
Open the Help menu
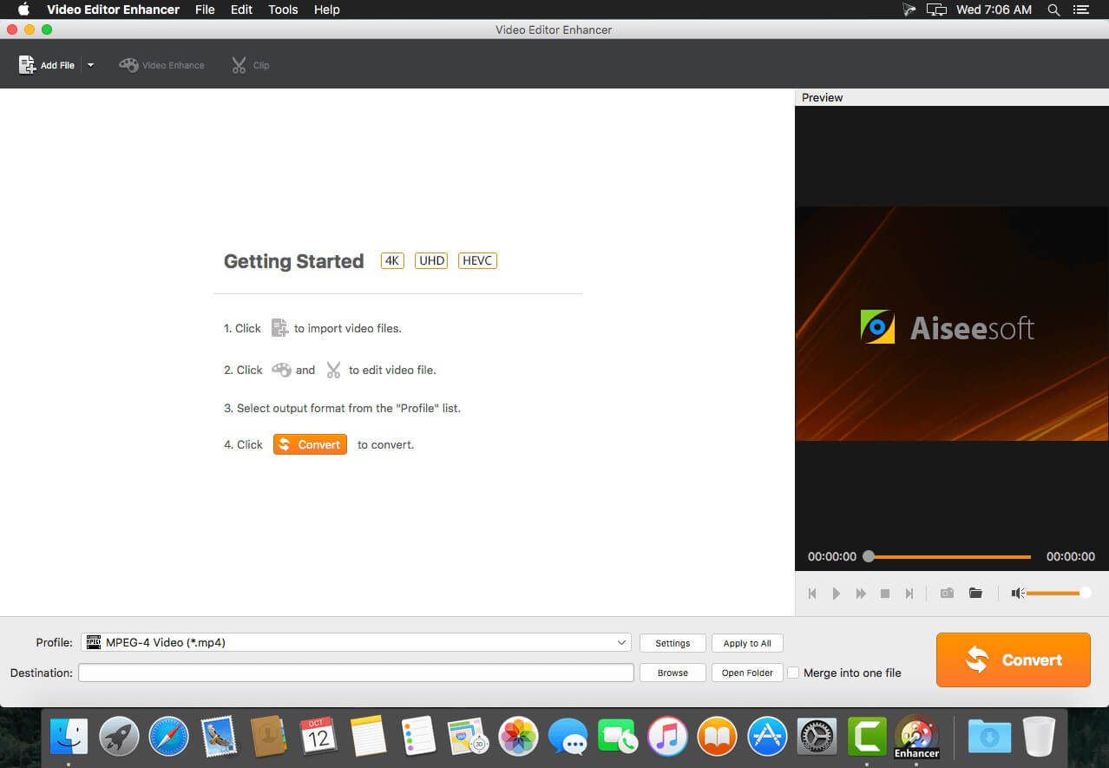[x=326, y=10]
